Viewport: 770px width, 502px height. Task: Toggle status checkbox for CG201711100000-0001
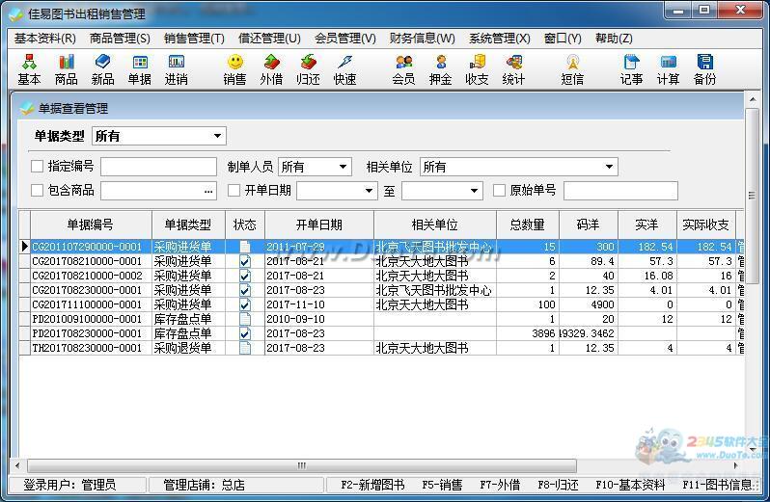244,304
